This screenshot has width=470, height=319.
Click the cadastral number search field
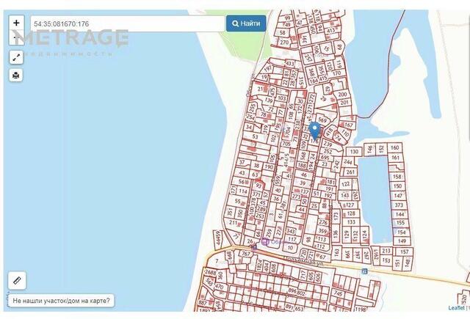click(x=127, y=24)
